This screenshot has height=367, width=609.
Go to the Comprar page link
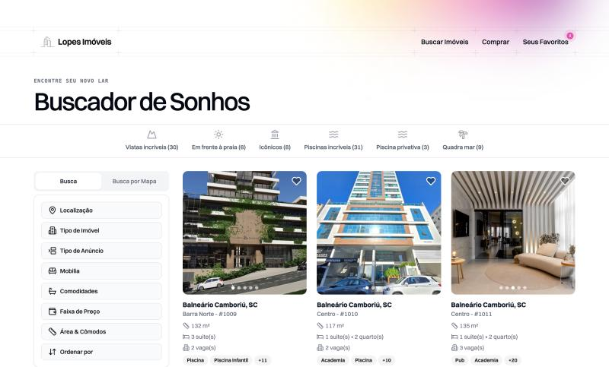[496, 42]
